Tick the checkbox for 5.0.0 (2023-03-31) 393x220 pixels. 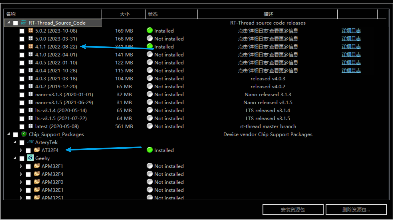(x=22, y=39)
